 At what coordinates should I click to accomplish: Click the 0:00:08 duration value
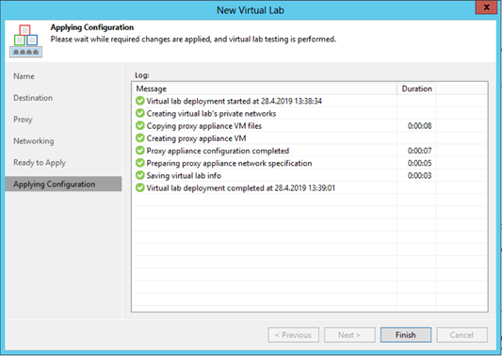420,126
